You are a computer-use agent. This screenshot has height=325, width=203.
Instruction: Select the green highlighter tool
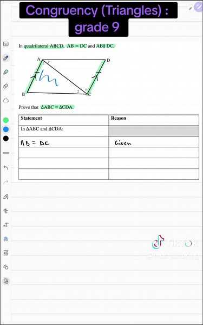point(6,72)
